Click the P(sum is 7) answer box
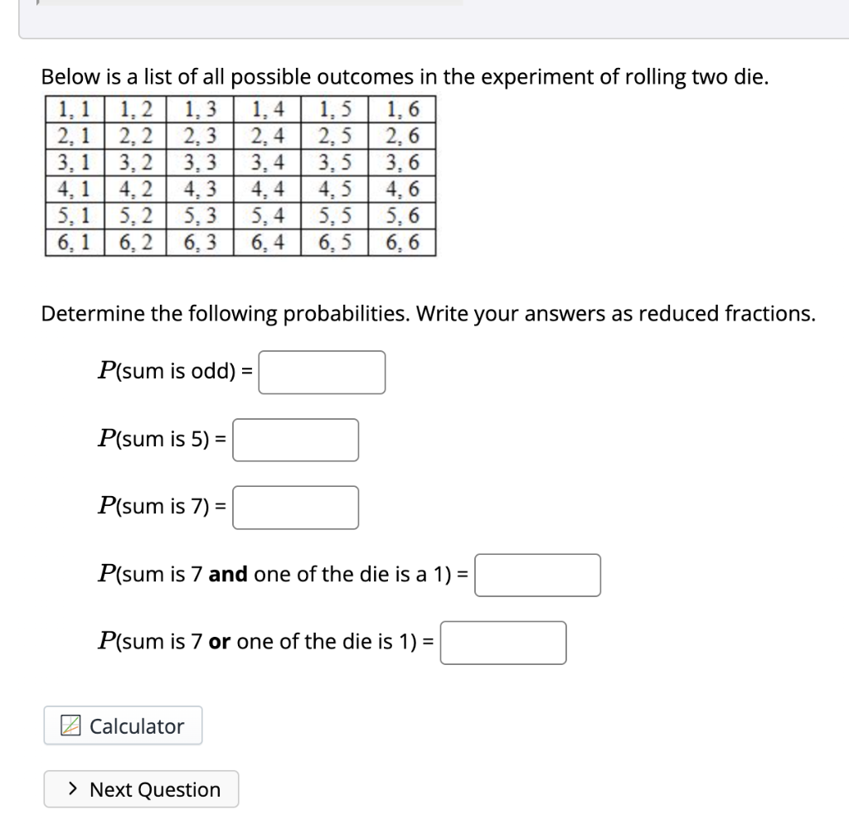Image resolution: width=849 pixels, height=824 pixels. coord(296,507)
